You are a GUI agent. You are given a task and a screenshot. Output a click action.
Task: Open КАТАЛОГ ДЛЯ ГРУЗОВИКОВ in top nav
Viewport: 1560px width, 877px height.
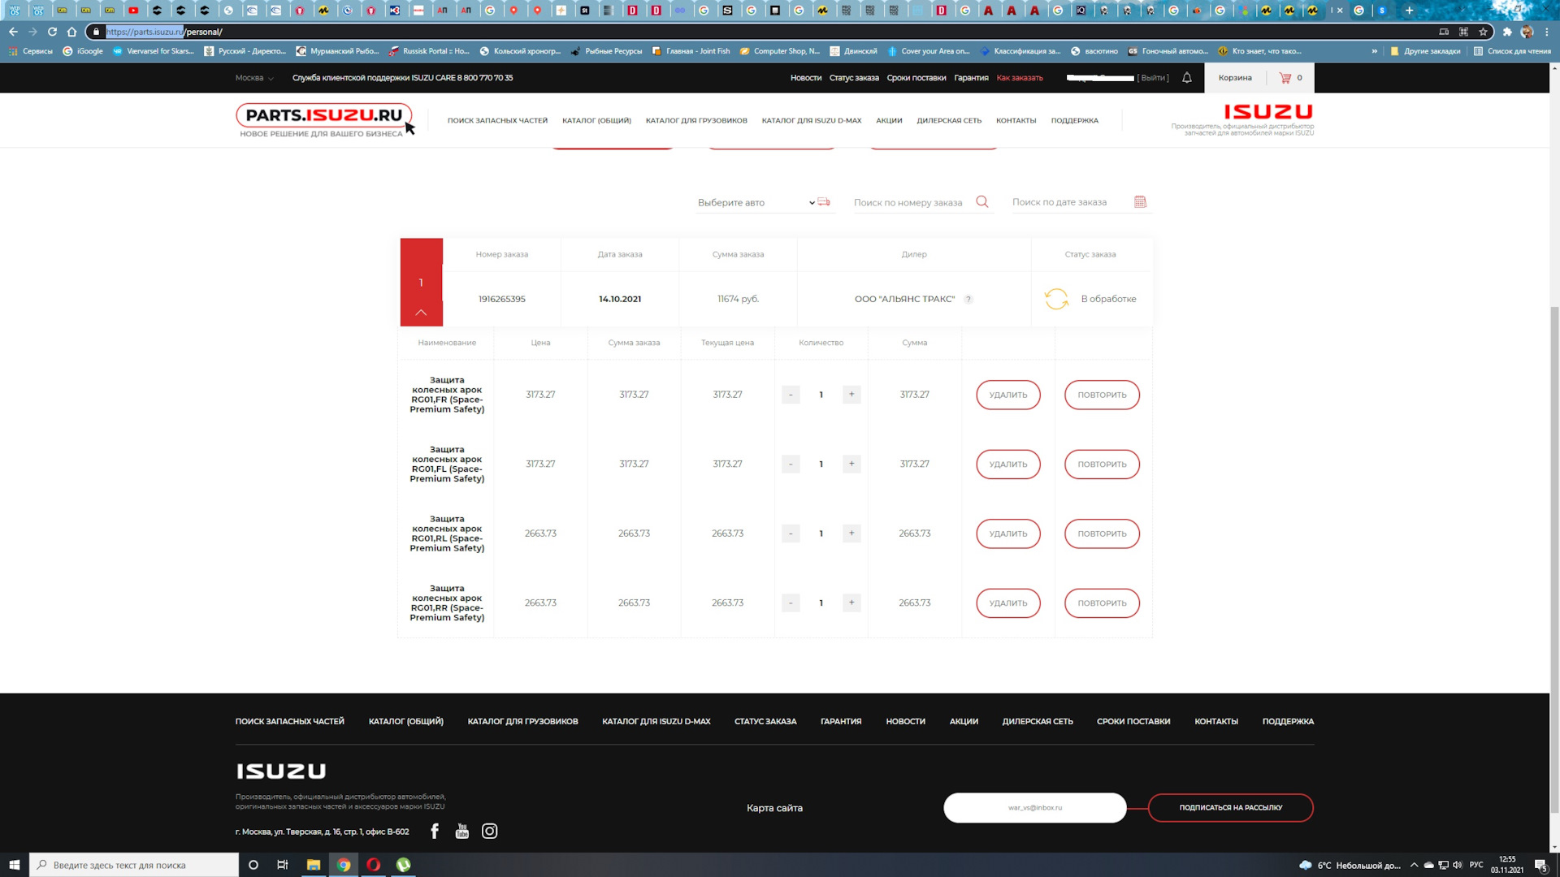pos(696,120)
